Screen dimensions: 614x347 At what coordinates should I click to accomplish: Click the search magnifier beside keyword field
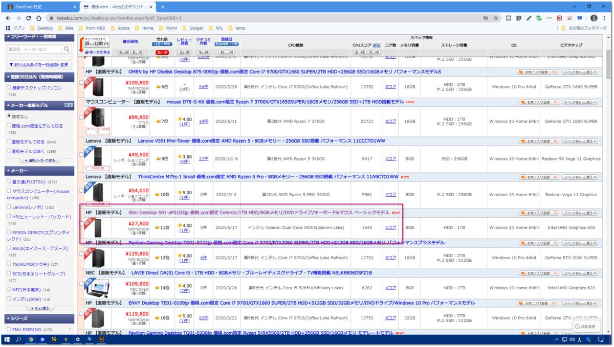coord(67,49)
